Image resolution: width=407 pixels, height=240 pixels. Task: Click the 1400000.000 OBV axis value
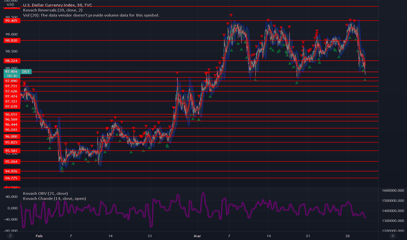[x=393, y=211]
